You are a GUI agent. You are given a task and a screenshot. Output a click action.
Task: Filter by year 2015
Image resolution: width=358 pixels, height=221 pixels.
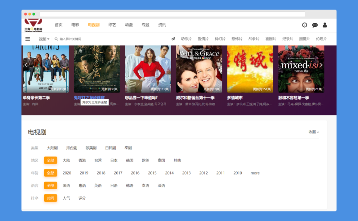[x=152, y=173]
